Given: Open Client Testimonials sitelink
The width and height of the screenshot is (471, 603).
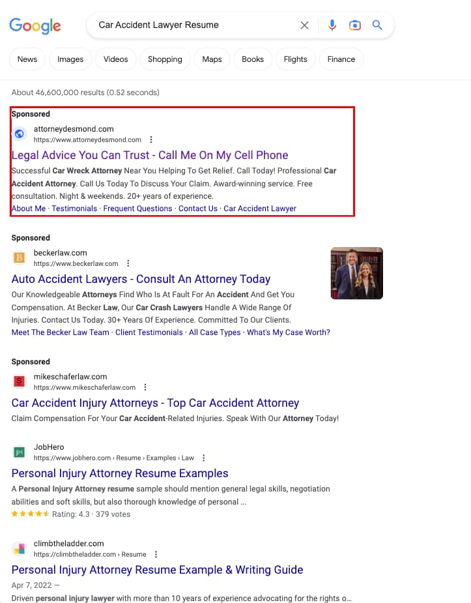Looking at the screenshot, I should pyautogui.click(x=149, y=332).
